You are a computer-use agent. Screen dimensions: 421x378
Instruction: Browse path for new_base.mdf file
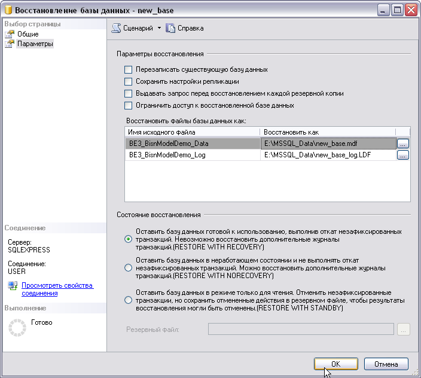coord(403,144)
